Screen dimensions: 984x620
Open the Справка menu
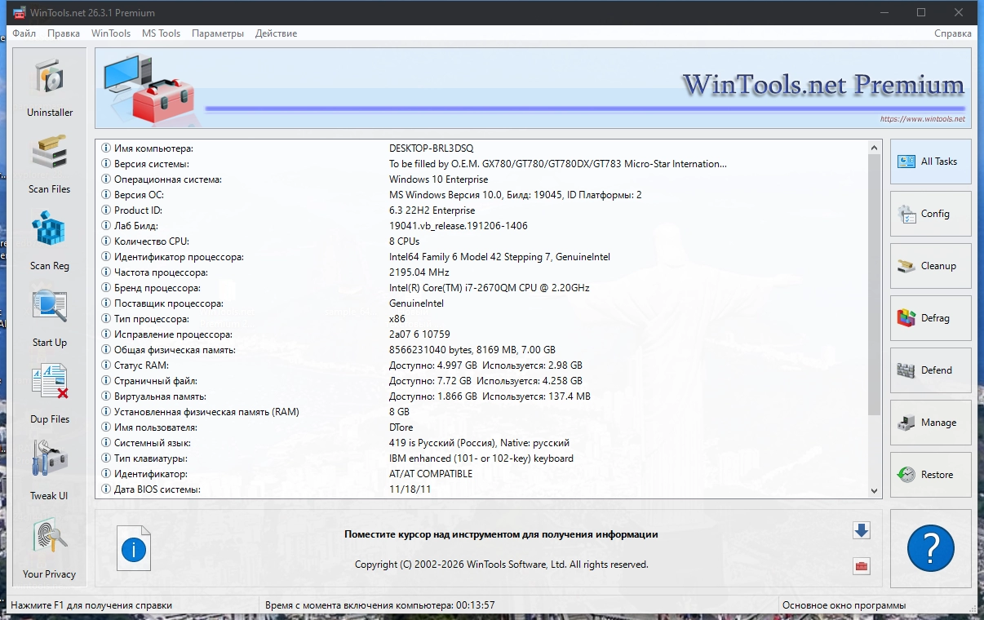coord(953,33)
